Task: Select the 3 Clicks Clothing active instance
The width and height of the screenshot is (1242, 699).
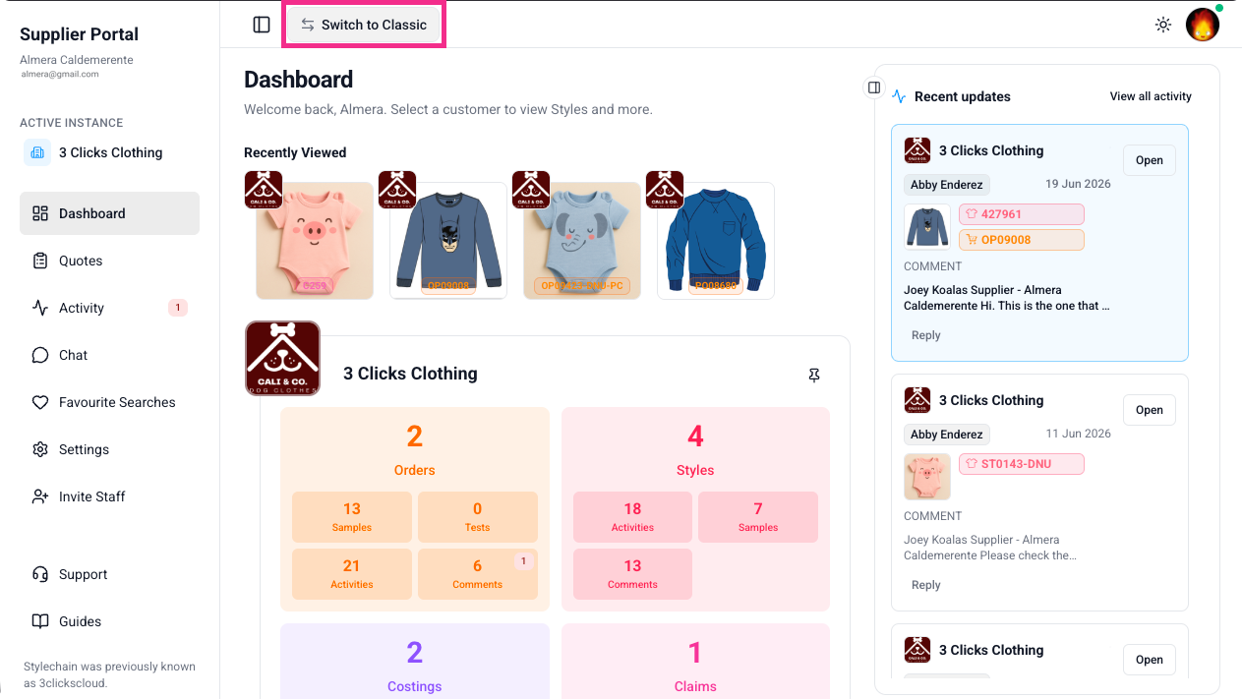Action: 109,152
